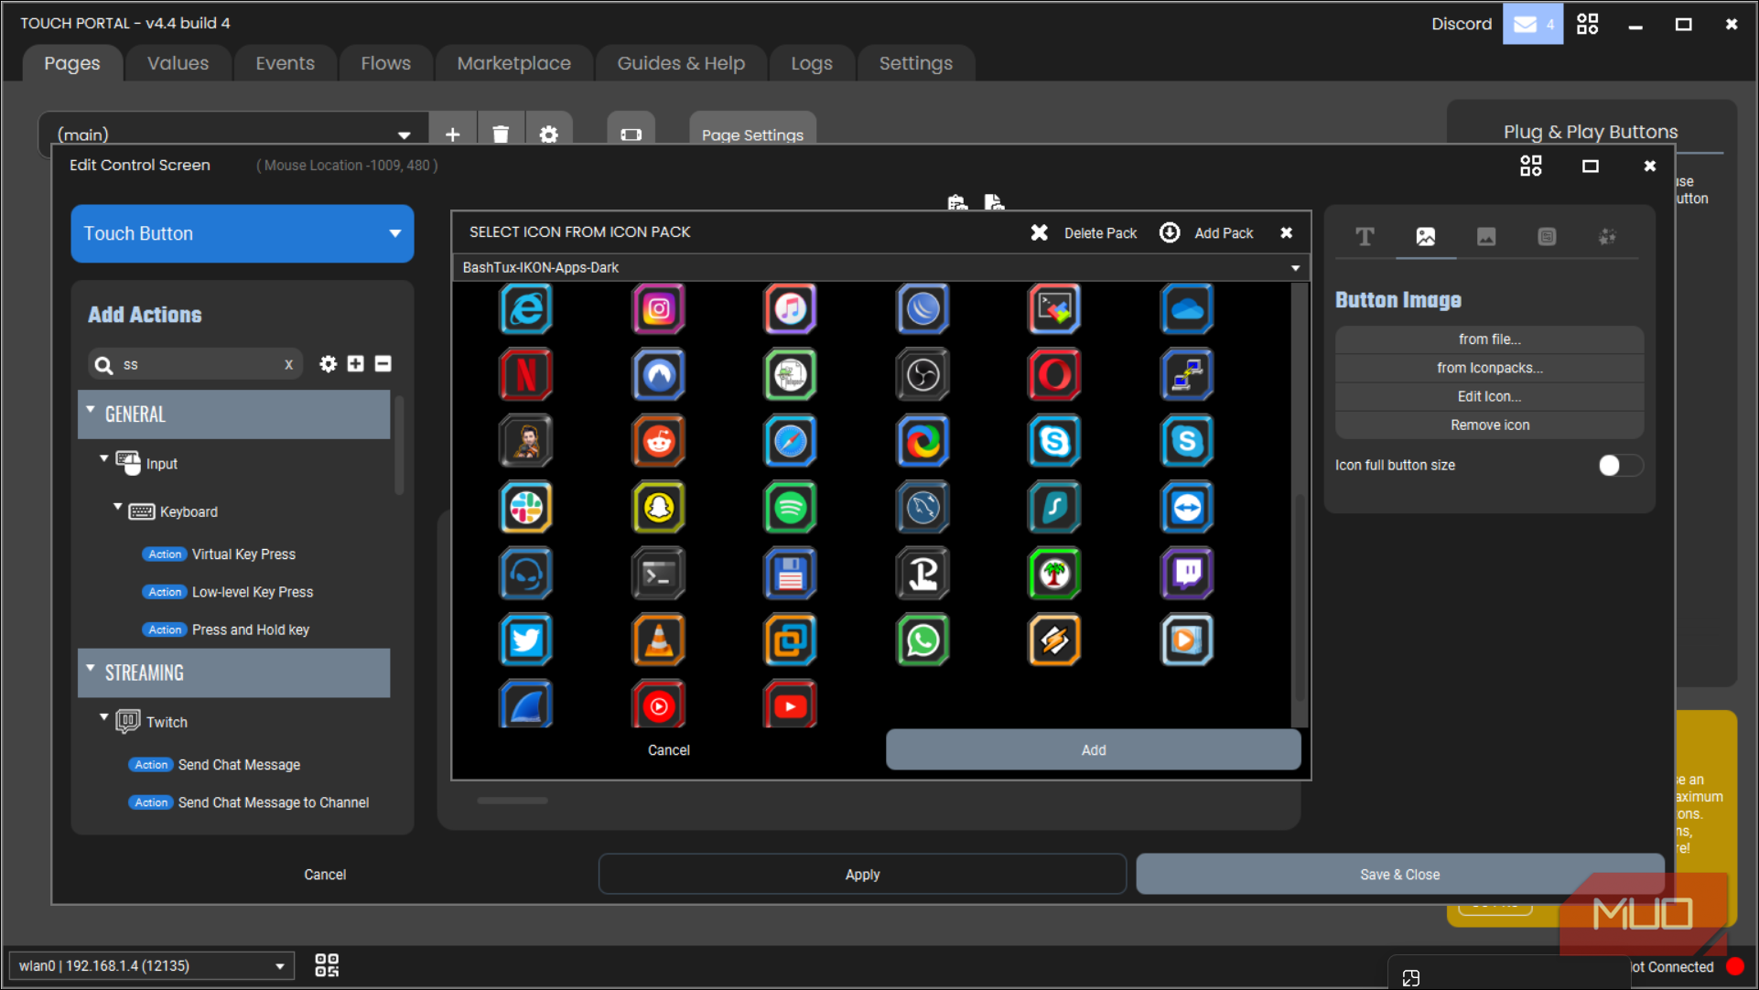Clear the actions search with x
The width and height of the screenshot is (1759, 990).
[x=288, y=364]
